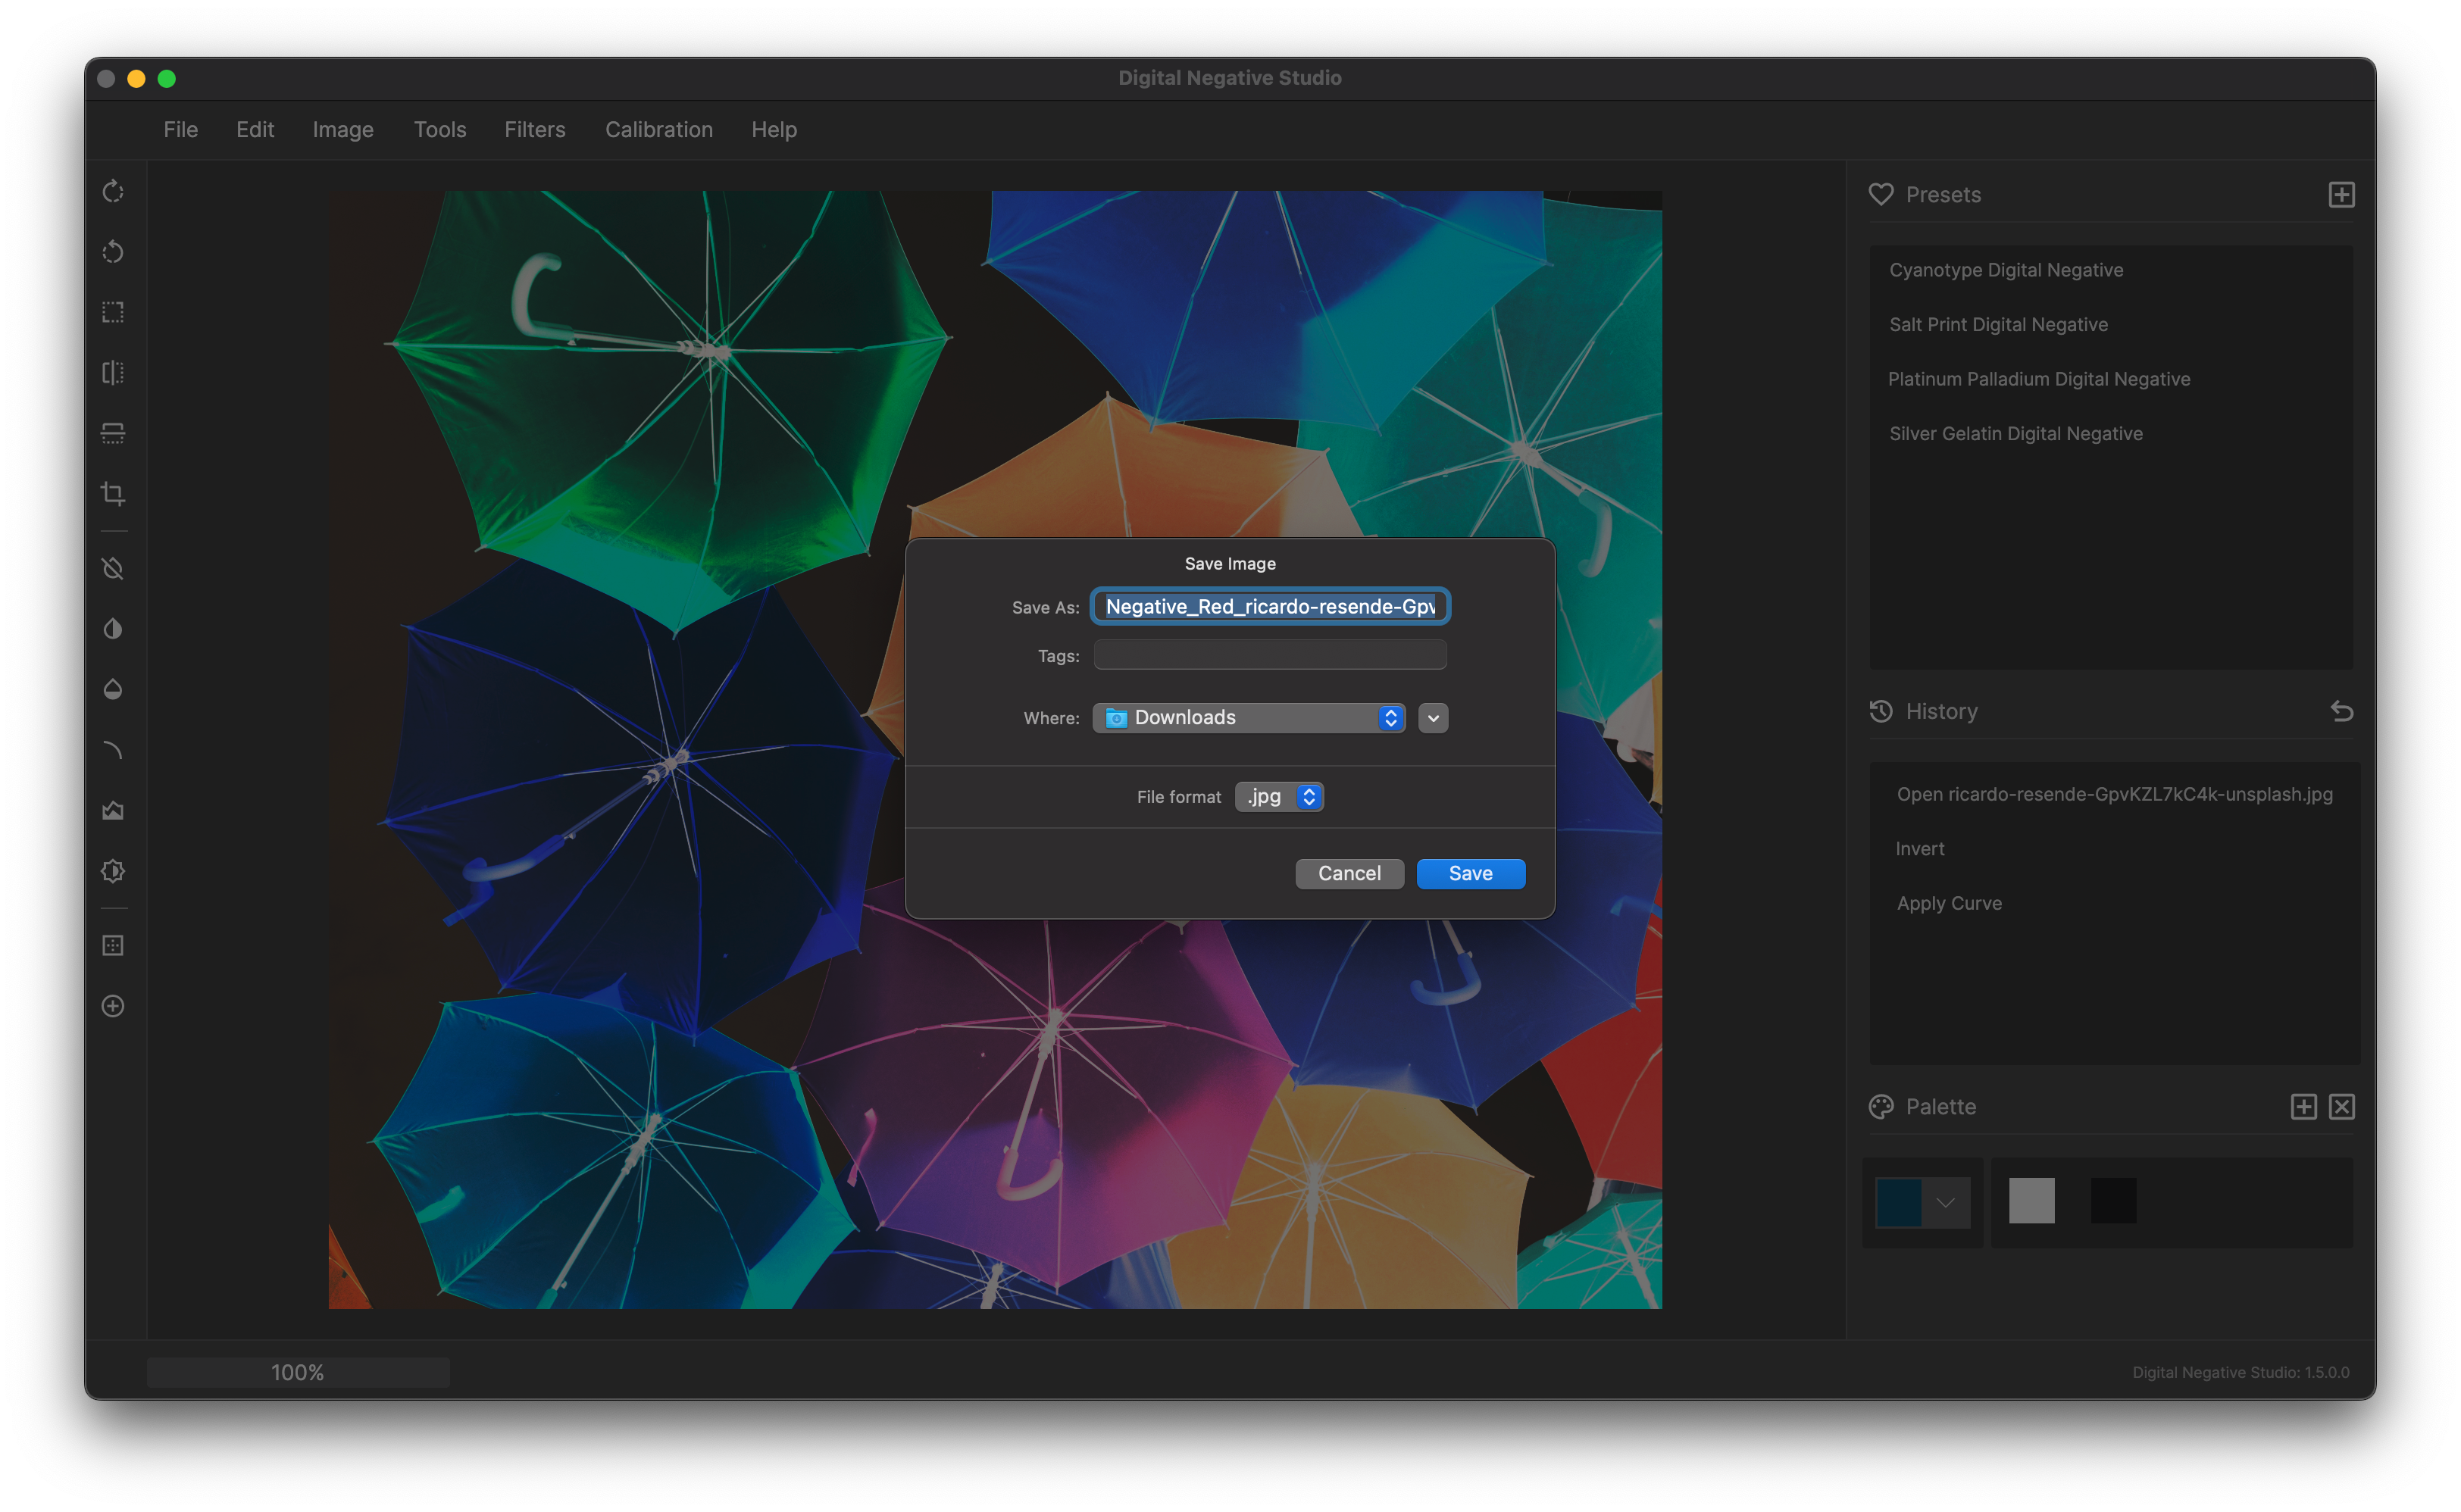Click the Save button
The width and height of the screenshot is (2461, 1512).
[1470, 873]
